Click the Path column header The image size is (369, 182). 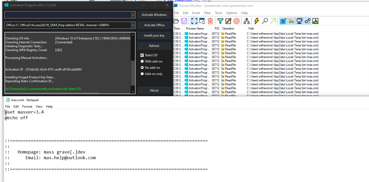(x=308, y=29)
